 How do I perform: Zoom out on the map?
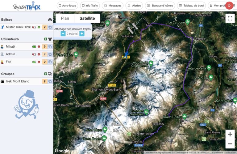[x=230, y=144]
